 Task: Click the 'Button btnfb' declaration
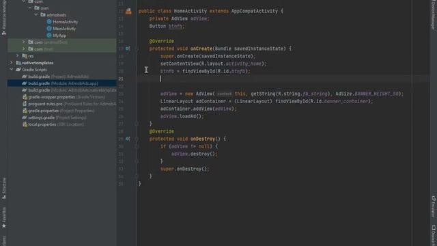167,26
